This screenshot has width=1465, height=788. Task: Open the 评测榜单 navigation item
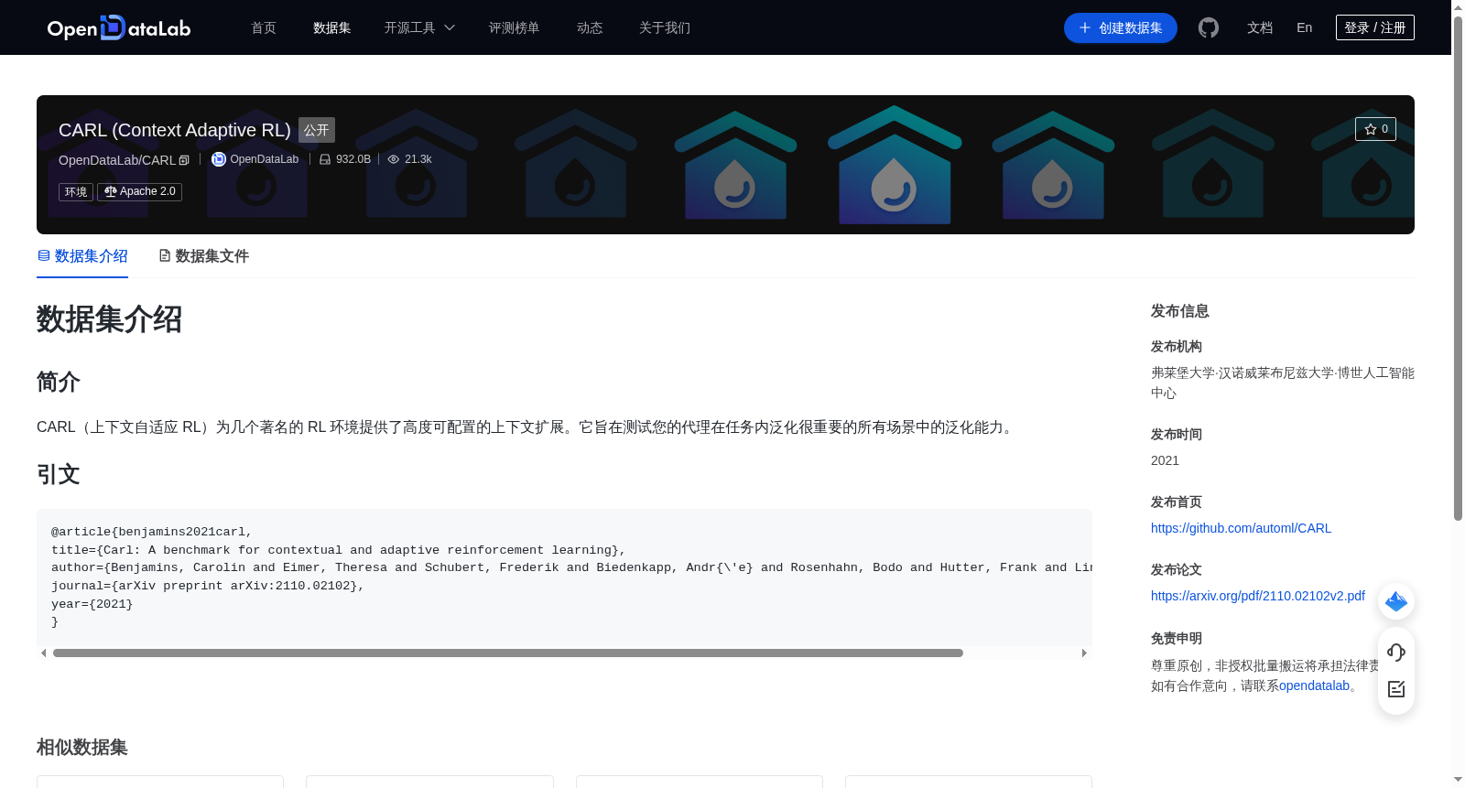(515, 27)
